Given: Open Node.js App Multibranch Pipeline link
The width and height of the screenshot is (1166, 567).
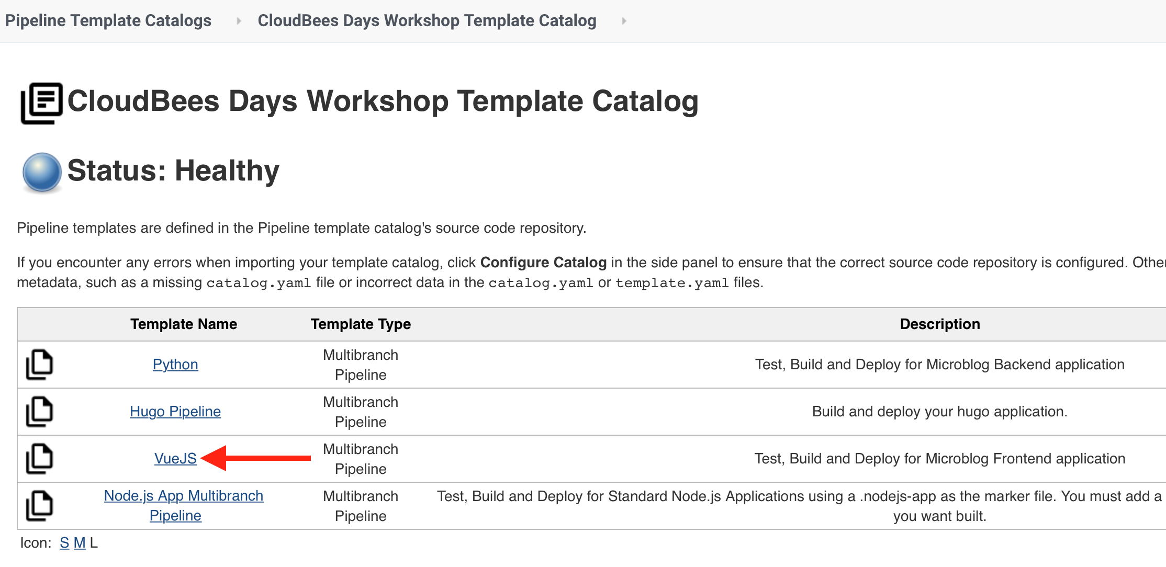Looking at the screenshot, I should (183, 506).
